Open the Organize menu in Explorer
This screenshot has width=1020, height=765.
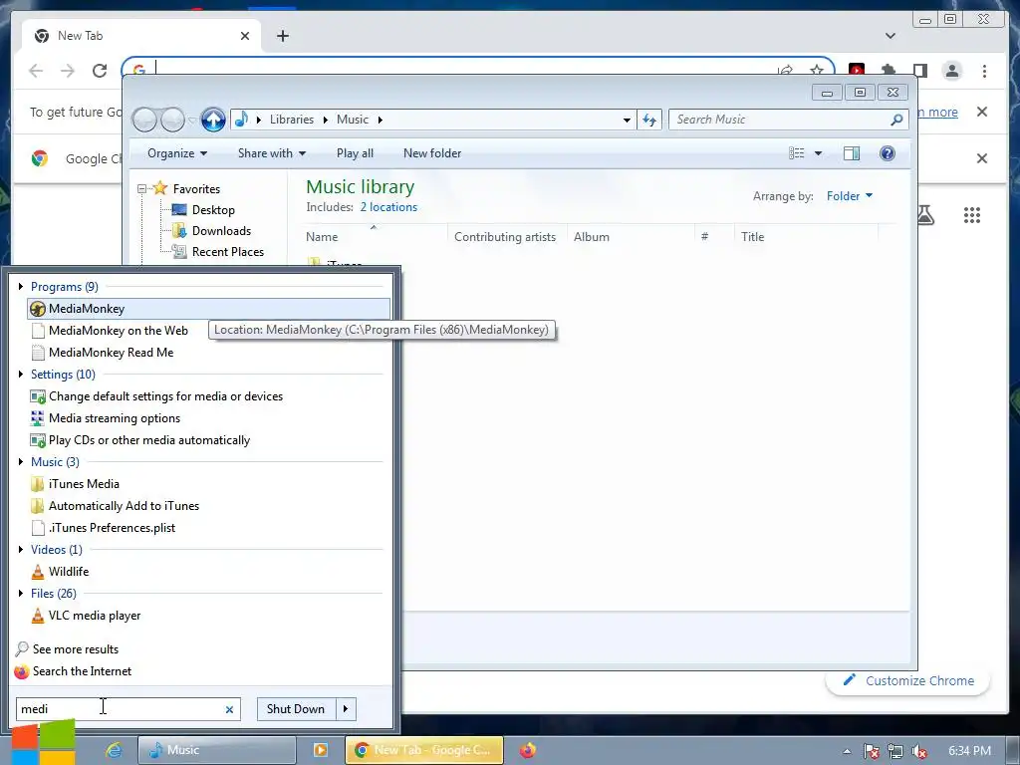point(177,153)
